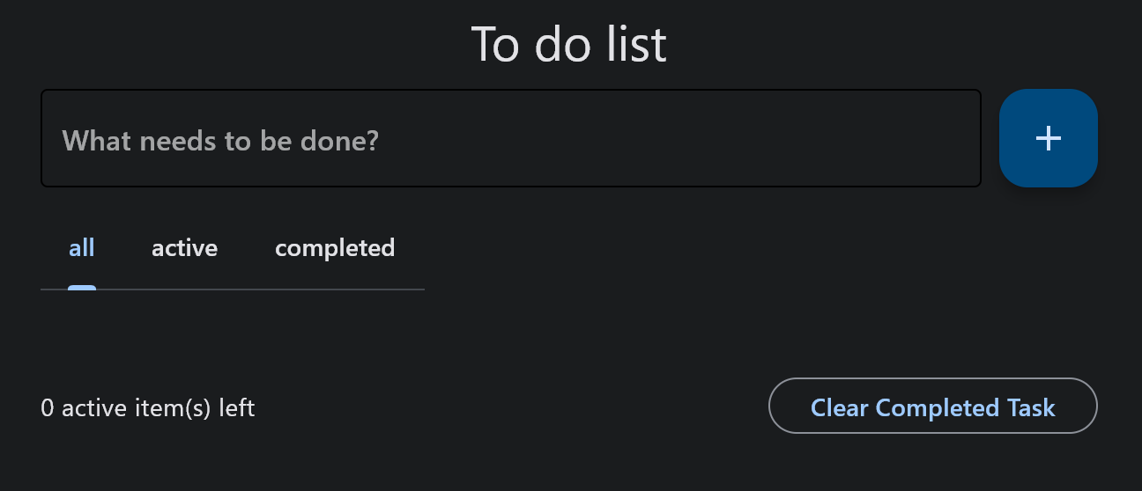The height and width of the screenshot is (491, 1142).
Task: Select the placeholder text 'What needs to be done?'
Action: pyautogui.click(x=220, y=140)
